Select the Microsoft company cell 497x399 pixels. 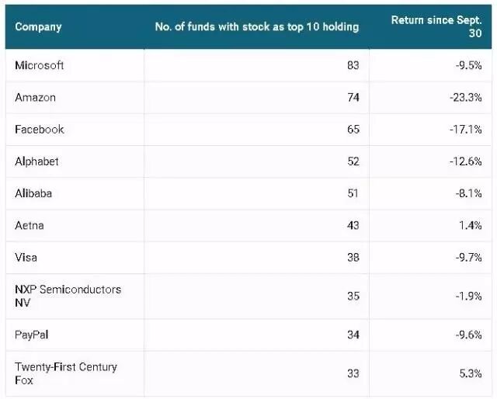(40, 66)
